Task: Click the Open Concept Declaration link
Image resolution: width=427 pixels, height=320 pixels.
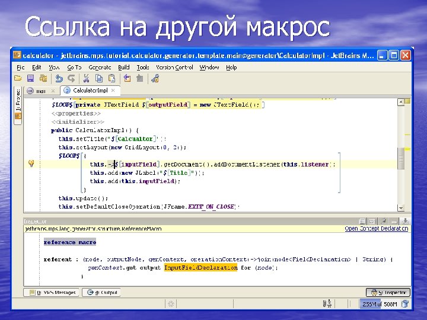Action: click(x=377, y=229)
